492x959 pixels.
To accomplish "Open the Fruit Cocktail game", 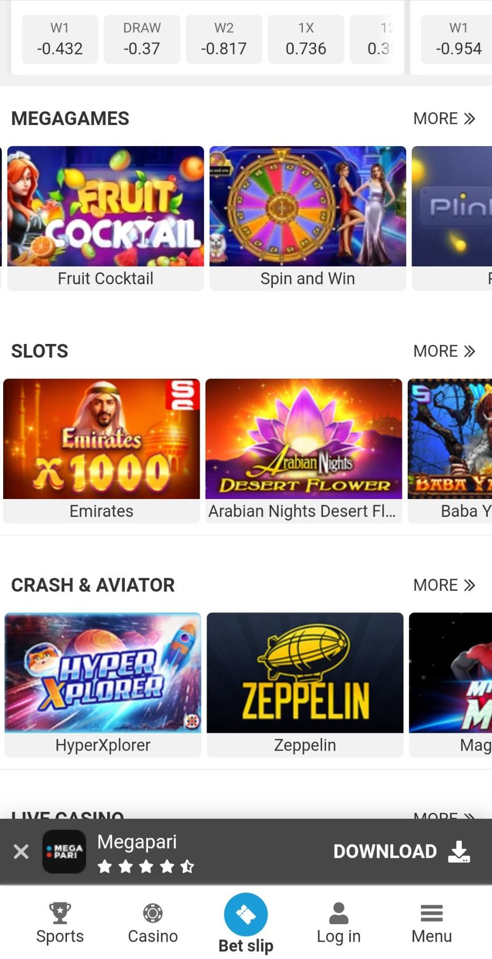I will coord(105,217).
